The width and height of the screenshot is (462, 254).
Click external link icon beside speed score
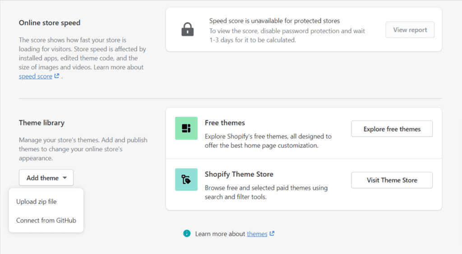57,76
